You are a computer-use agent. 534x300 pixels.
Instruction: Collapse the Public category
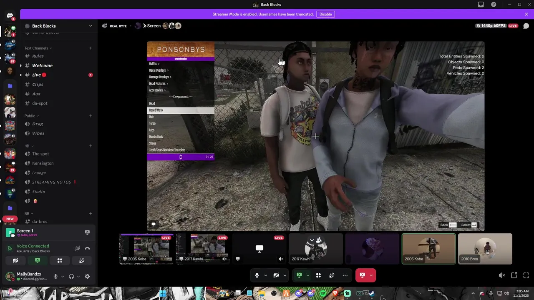pyautogui.click(x=31, y=116)
